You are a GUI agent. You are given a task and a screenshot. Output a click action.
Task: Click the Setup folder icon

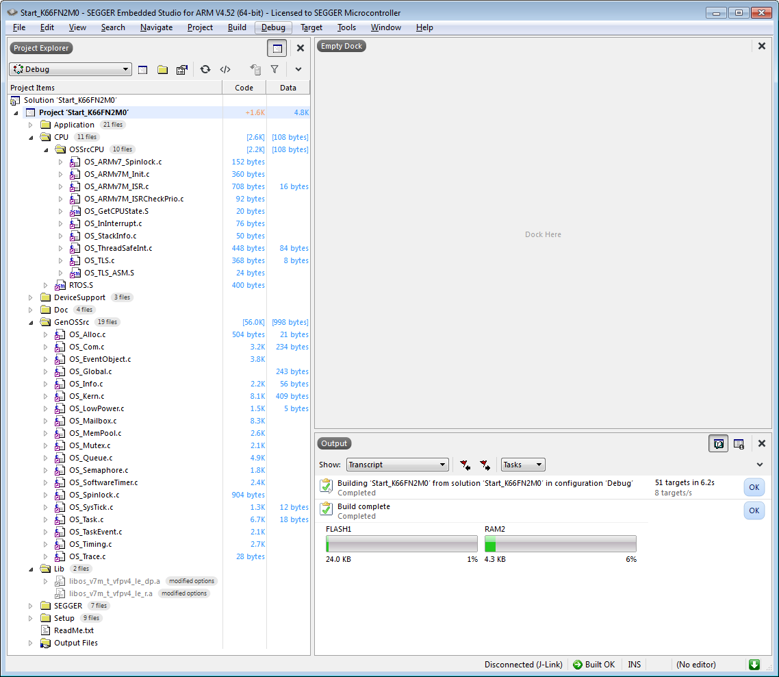pos(45,618)
